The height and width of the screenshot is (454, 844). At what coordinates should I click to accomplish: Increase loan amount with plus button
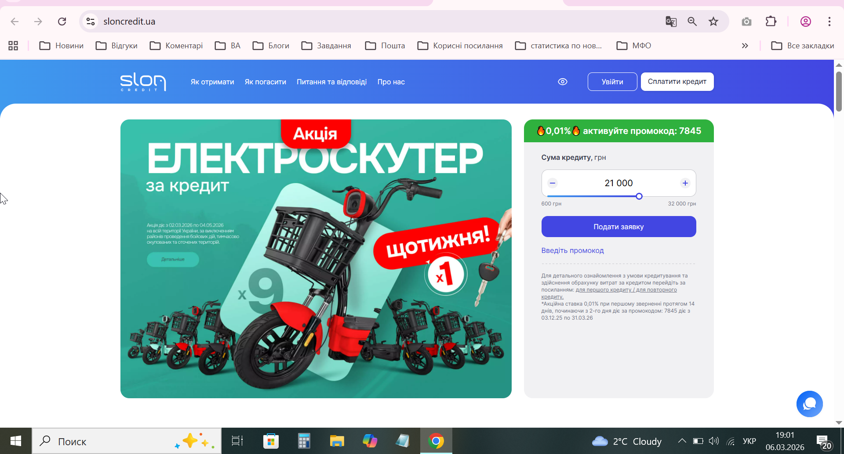(685, 183)
